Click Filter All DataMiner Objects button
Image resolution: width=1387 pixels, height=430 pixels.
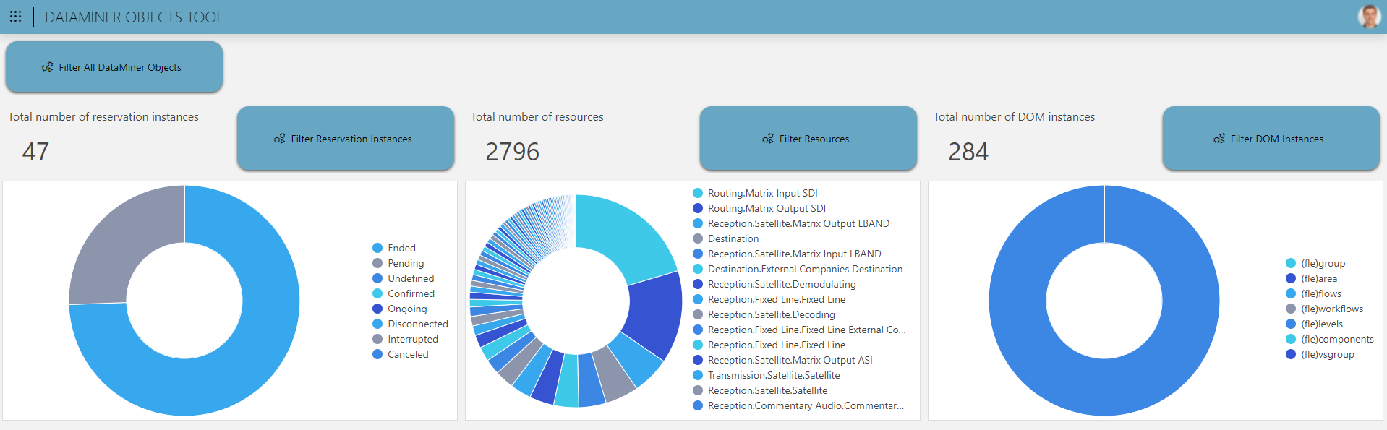[x=114, y=67]
